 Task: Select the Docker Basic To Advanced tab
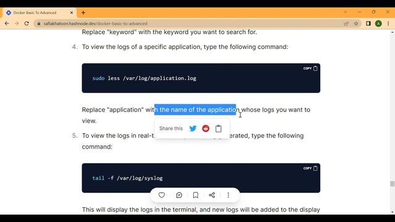[39, 12]
